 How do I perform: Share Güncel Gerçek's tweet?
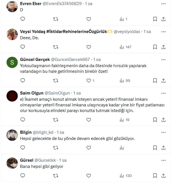(x=163, y=81)
